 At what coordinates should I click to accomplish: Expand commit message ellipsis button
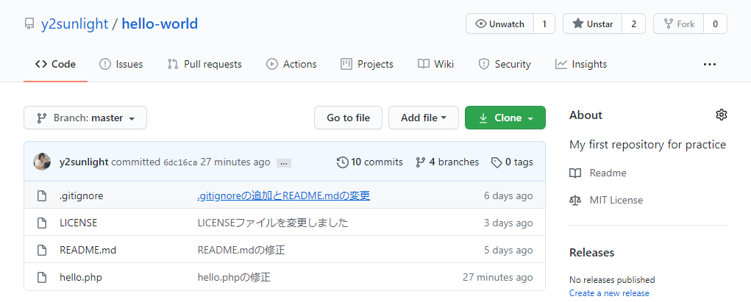tap(284, 162)
